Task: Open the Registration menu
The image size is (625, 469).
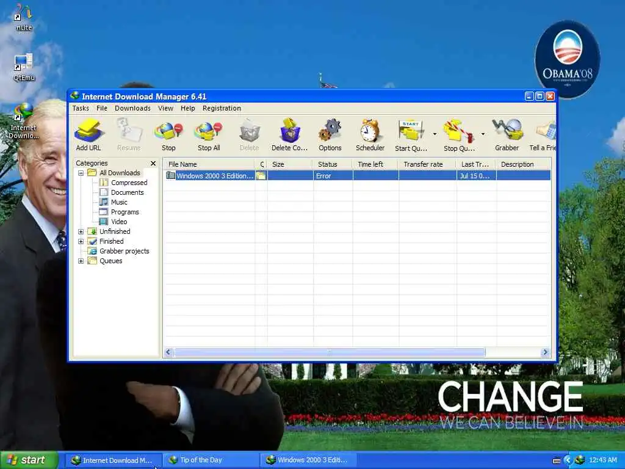Action: [x=222, y=108]
